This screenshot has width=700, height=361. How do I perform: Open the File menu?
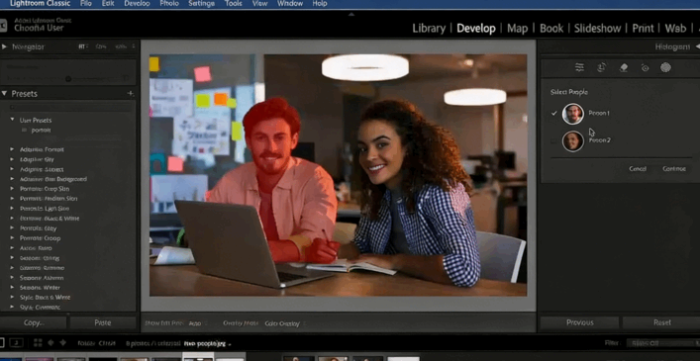(86, 4)
